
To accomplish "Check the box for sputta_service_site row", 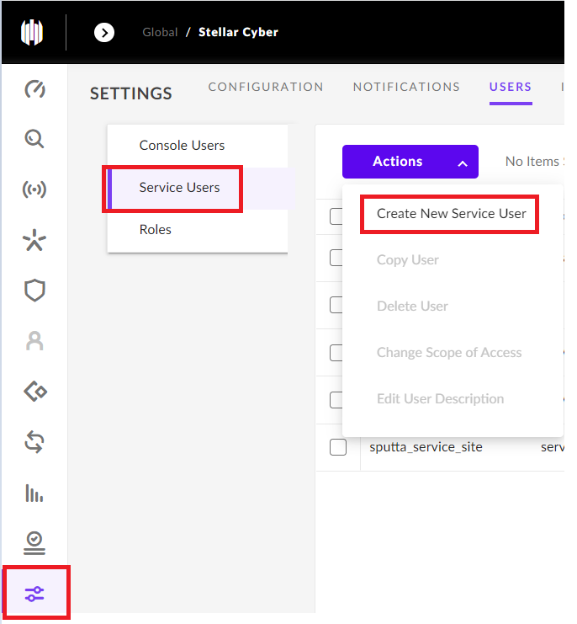I will [338, 447].
